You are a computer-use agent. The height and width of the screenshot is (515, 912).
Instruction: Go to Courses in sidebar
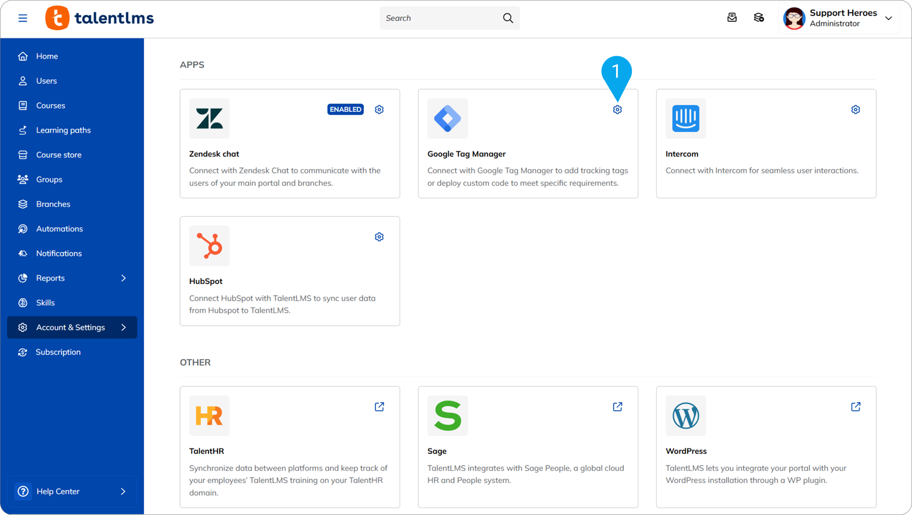tap(50, 105)
